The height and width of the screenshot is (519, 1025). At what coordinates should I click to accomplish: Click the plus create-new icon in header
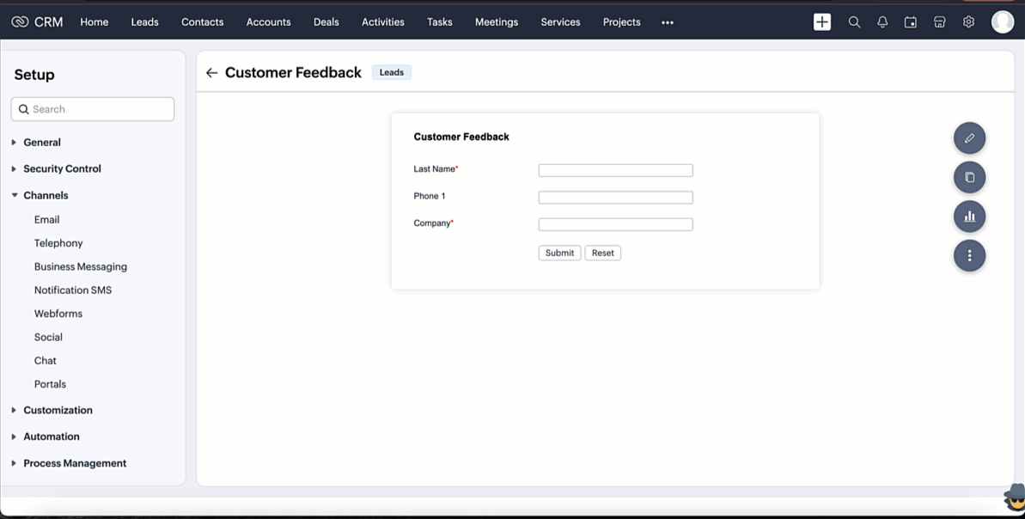[x=822, y=22]
